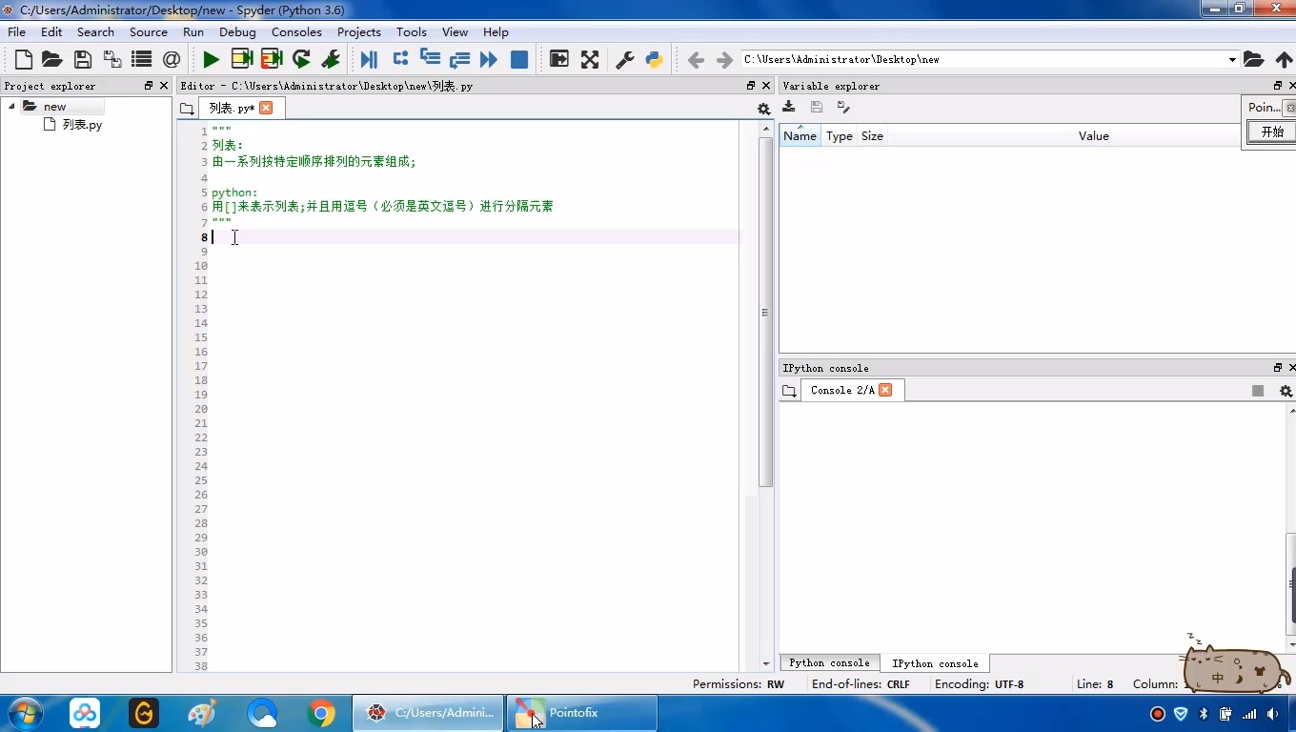Open Preferences via the wrench icon
This screenshot has width=1296, height=732.
pos(625,60)
